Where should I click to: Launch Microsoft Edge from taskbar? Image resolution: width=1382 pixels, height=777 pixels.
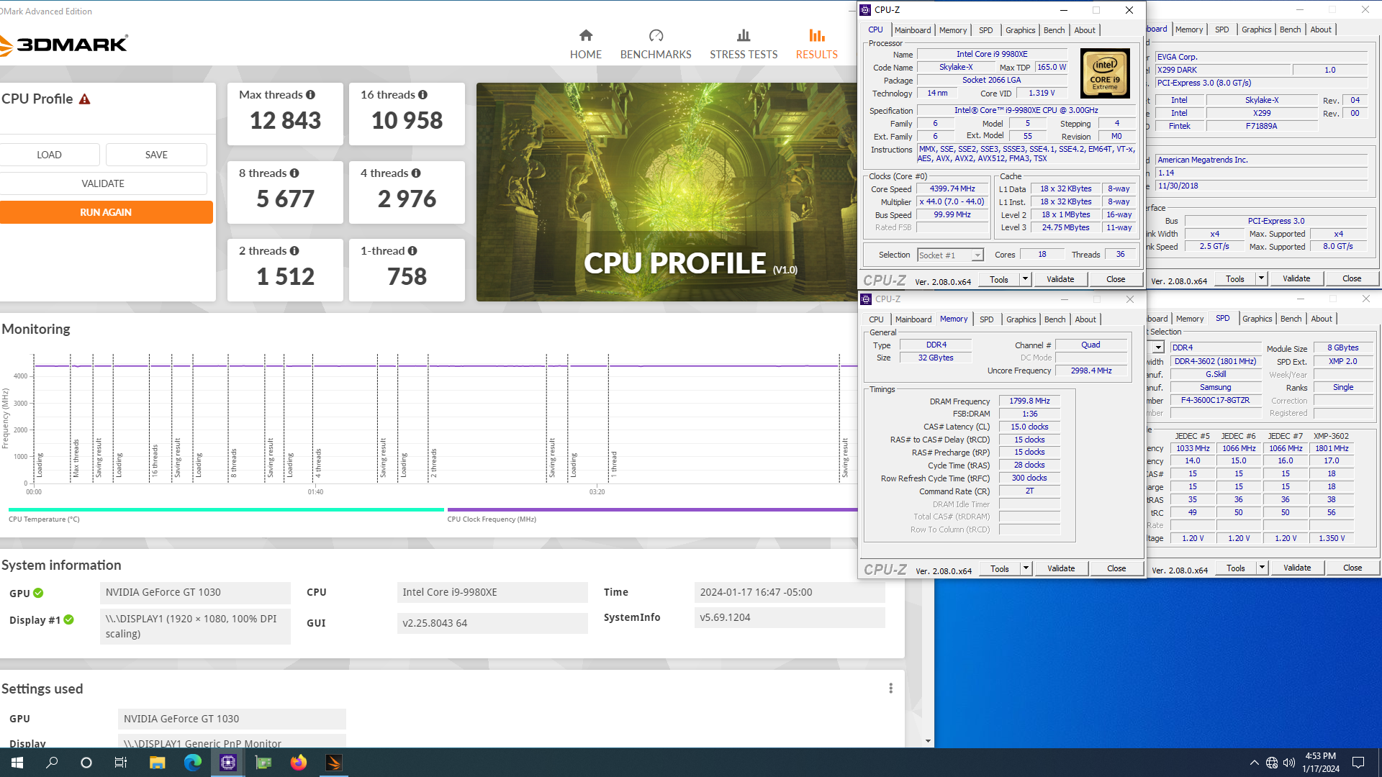click(x=192, y=763)
